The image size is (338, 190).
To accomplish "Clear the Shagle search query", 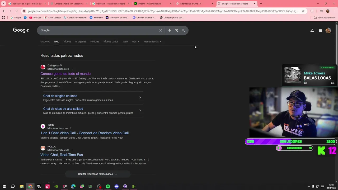I will 161,30.
